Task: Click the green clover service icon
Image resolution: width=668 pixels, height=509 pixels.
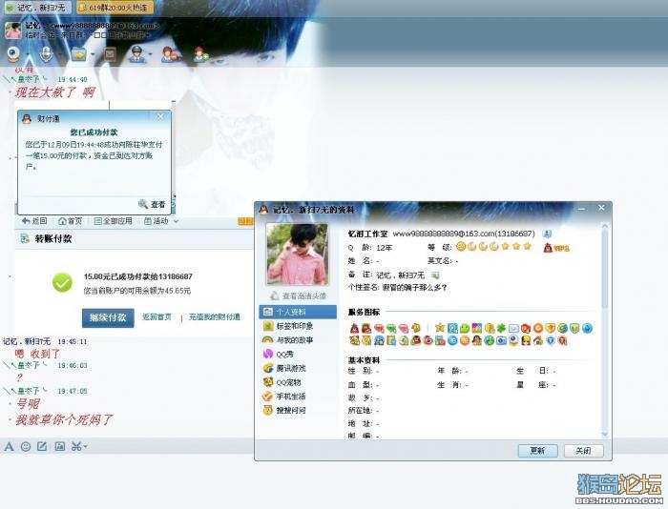Action: (501, 328)
